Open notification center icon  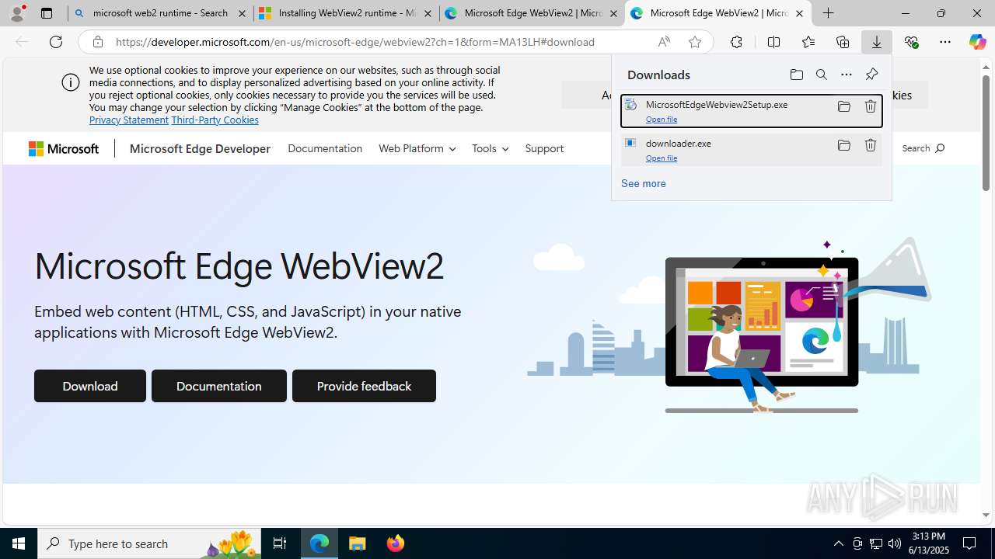(970, 543)
